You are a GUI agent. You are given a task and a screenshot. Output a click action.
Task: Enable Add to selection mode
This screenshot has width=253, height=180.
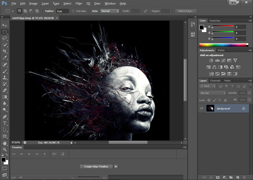coord(25,11)
